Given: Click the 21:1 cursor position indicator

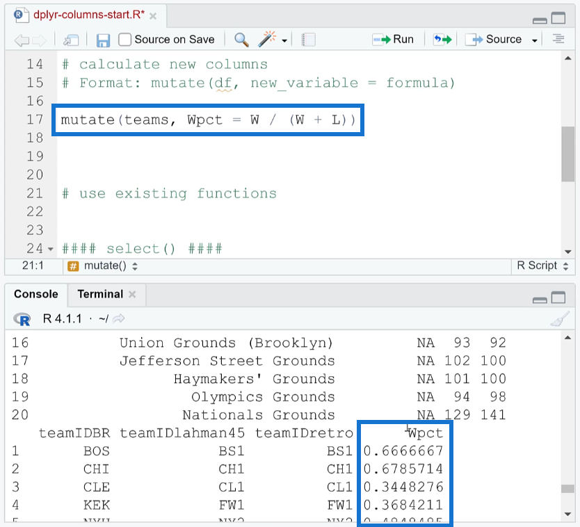Looking at the screenshot, I should pyautogui.click(x=33, y=266).
